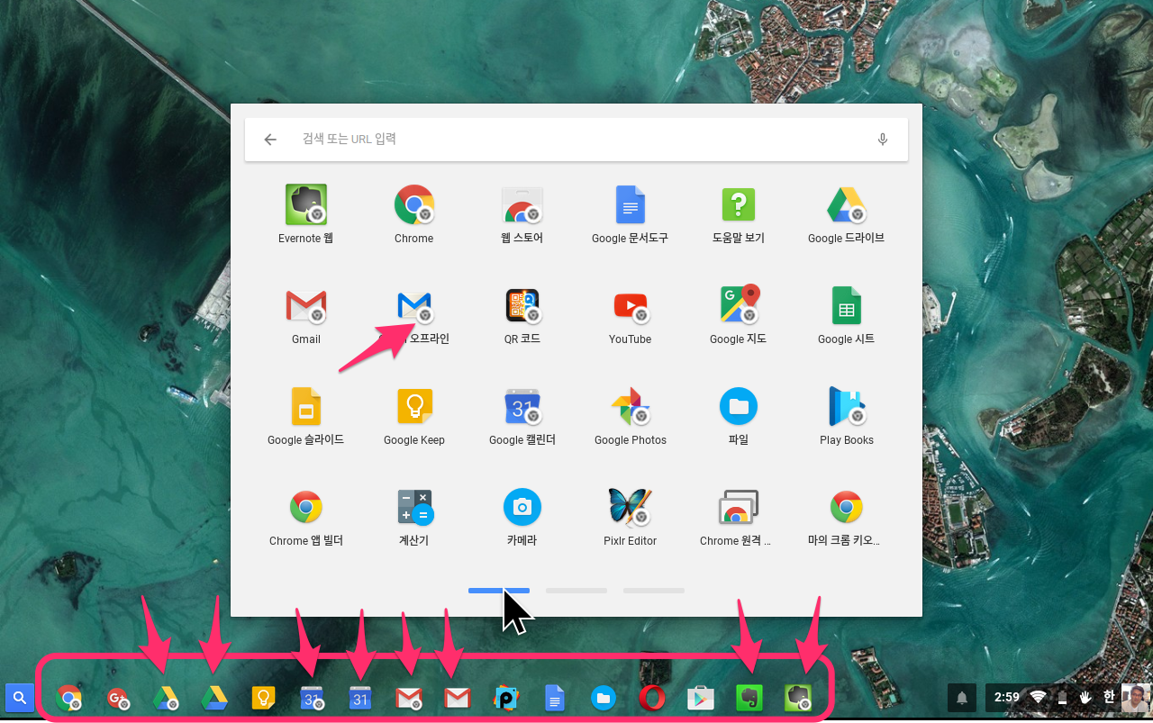This screenshot has width=1153, height=723.
Task: Open Google Keep in the launcher grid
Action: point(414,416)
